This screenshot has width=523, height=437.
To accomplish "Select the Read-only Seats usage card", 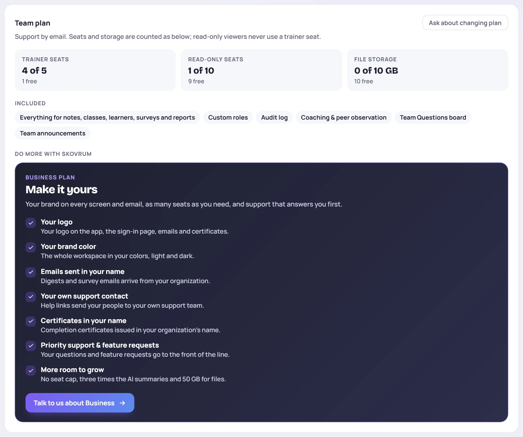I will click(x=261, y=70).
